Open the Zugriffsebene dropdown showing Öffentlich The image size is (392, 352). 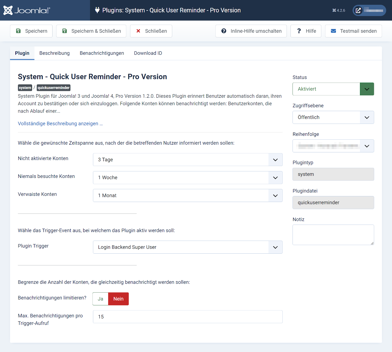tap(333, 117)
